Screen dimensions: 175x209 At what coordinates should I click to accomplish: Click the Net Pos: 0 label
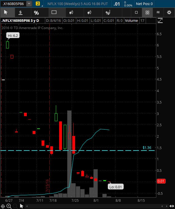pyautogui.click(x=144, y=4)
